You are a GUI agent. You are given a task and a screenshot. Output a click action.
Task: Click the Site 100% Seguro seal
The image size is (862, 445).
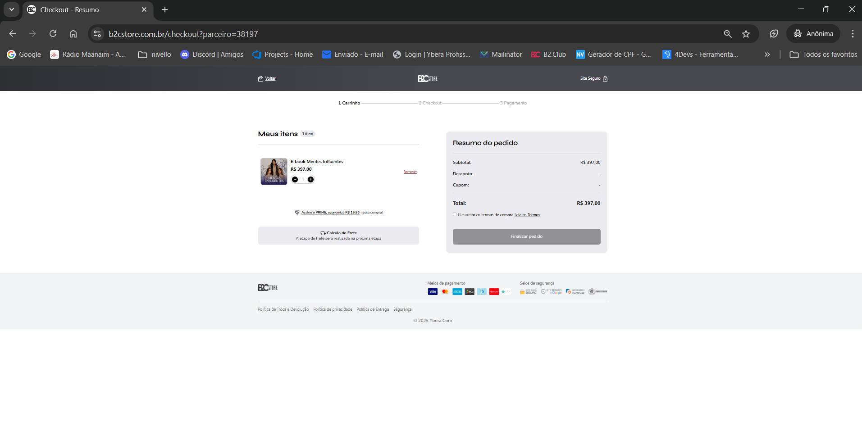click(x=528, y=291)
